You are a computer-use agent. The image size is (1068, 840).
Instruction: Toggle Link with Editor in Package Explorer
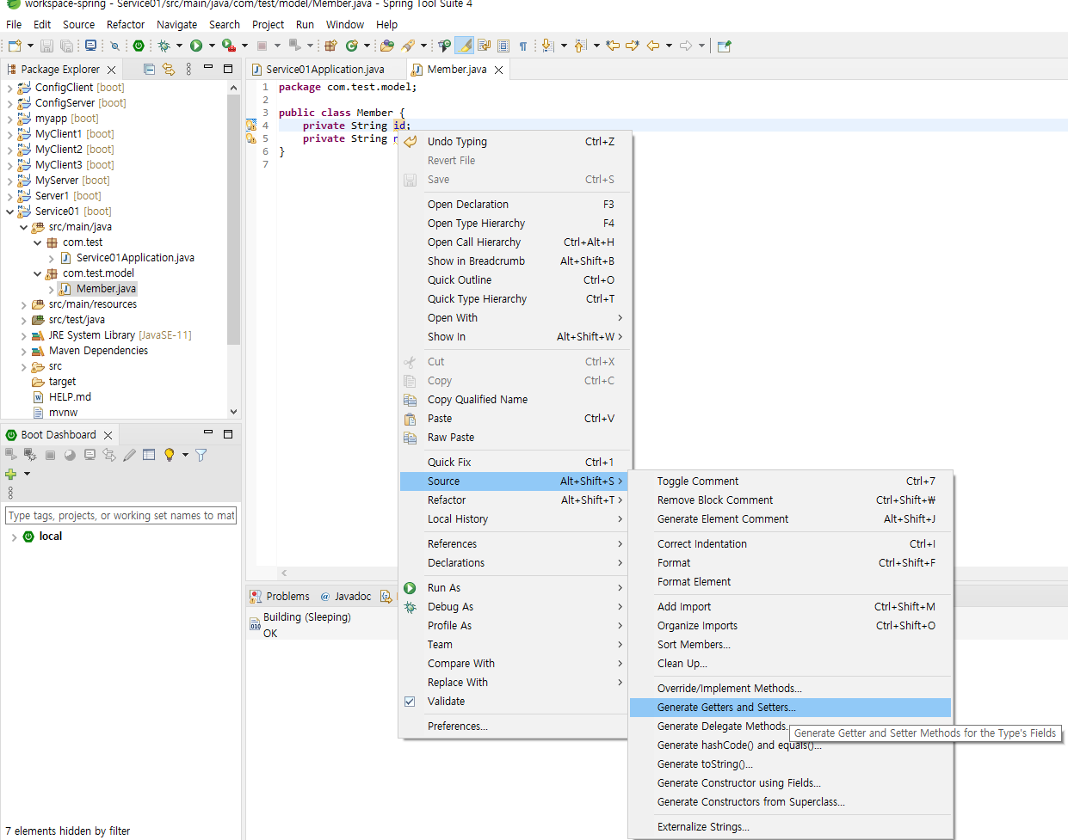pyautogui.click(x=169, y=69)
